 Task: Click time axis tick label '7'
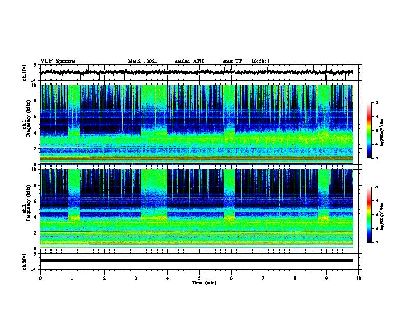(x=263, y=278)
